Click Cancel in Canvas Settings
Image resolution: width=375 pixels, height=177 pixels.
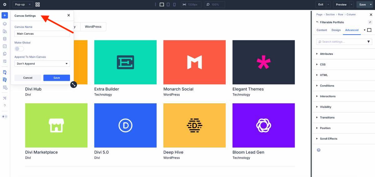28,78
